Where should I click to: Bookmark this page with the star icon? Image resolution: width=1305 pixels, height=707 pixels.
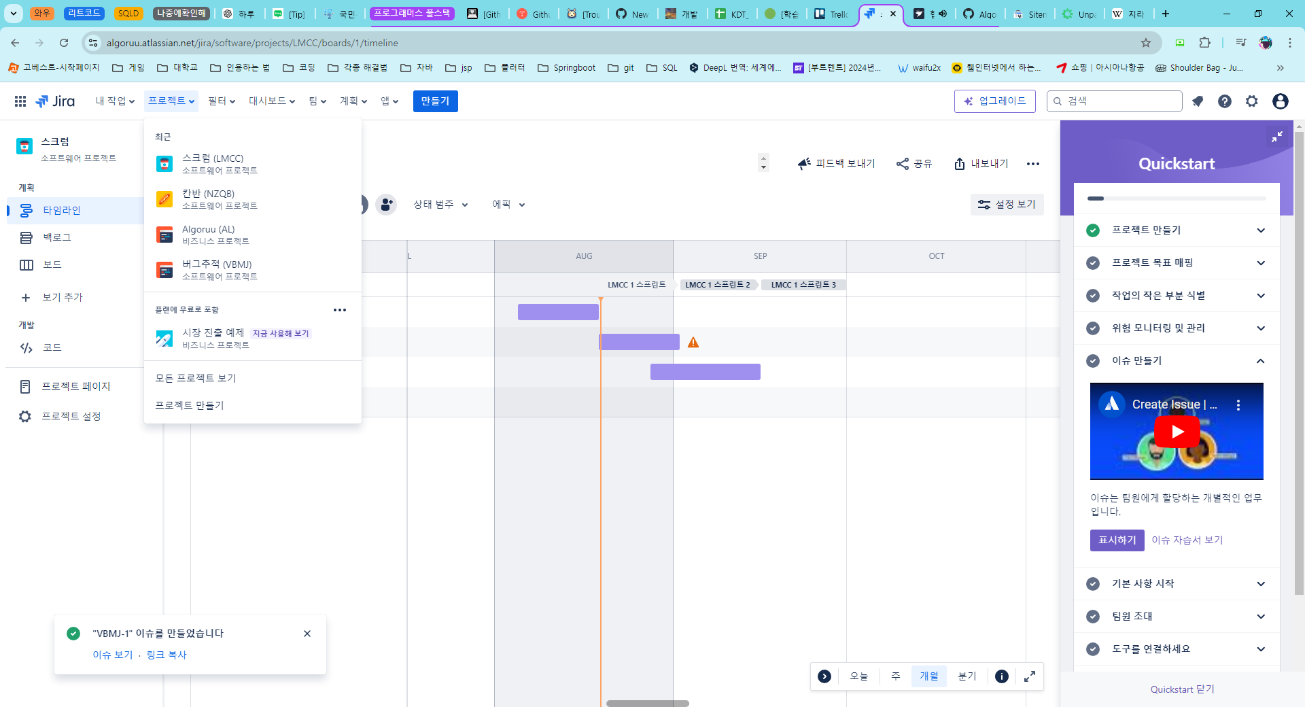(x=1146, y=43)
